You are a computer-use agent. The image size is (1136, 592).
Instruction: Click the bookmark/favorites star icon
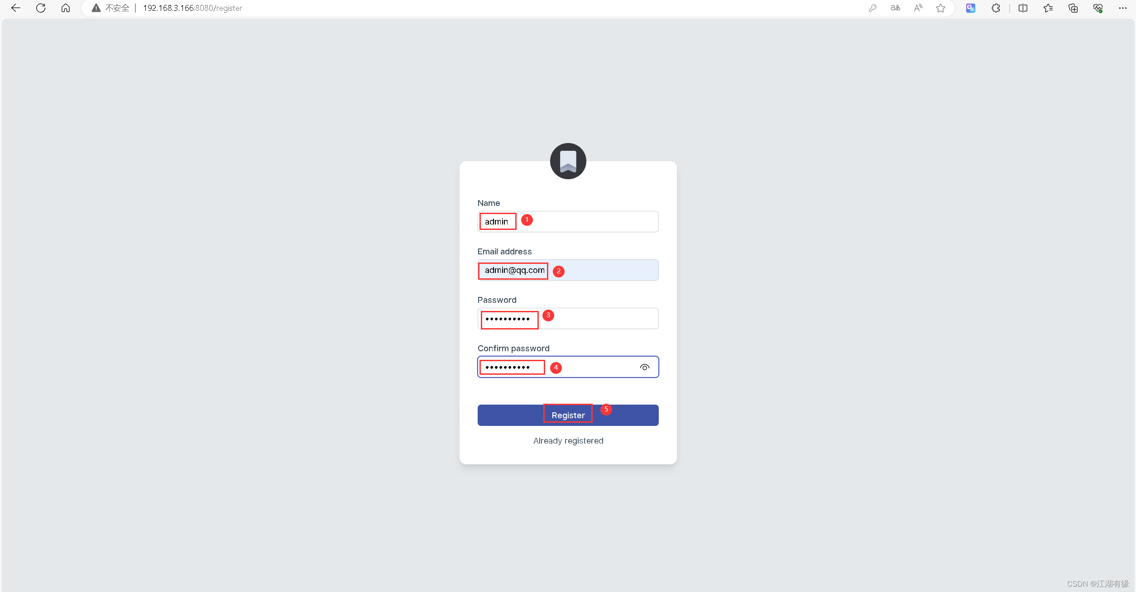point(941,8)
